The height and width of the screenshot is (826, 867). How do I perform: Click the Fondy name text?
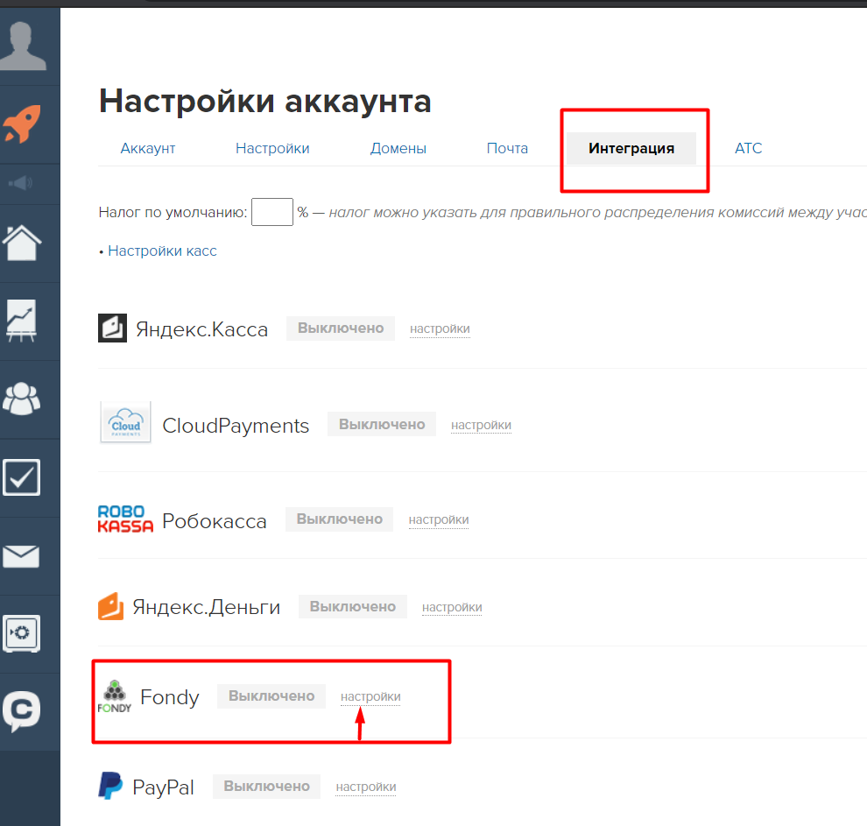click(x=170, y=696)
